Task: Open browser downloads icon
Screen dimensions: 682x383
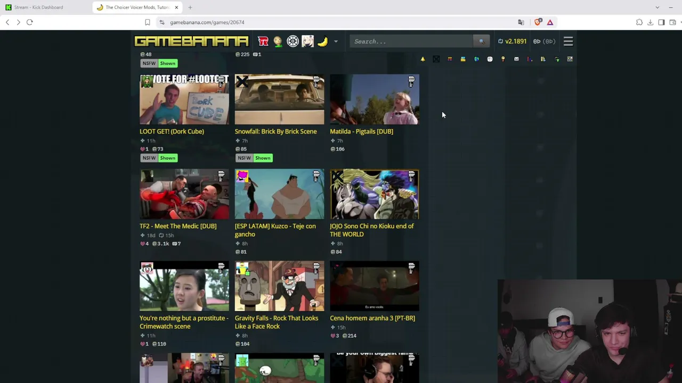Action: coord(651,22)
